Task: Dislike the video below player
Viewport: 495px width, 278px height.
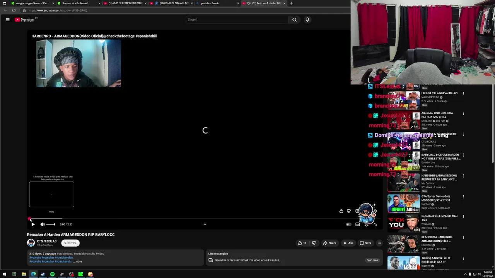Action: click(314, 243)
